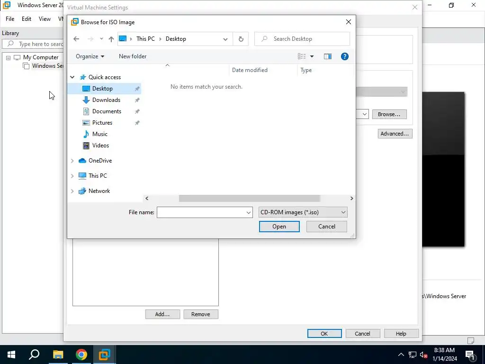
Task: Open the notification center icon
Action: tap(470, 355)
